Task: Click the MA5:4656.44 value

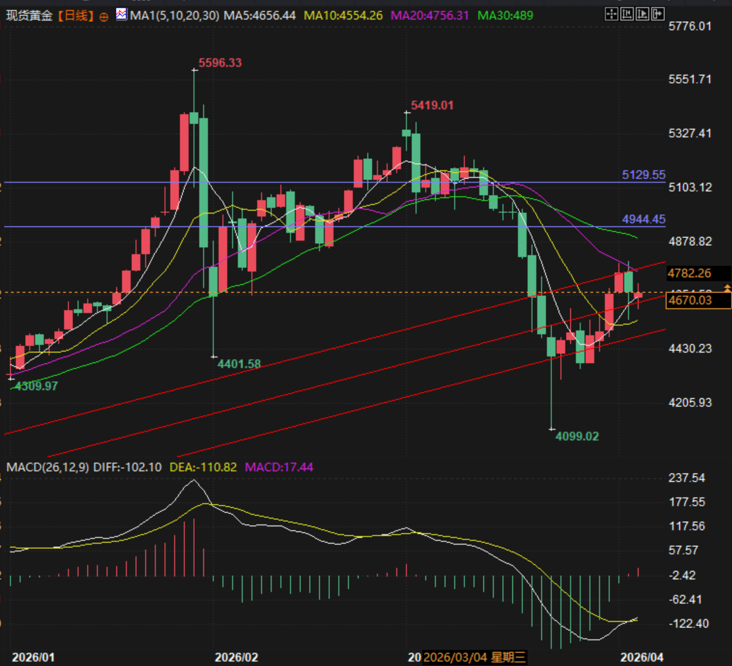Action: click(x=259, y=15)
